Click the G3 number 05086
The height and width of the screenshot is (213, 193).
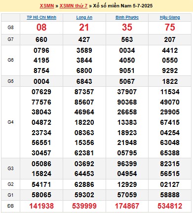pos(41,164)
